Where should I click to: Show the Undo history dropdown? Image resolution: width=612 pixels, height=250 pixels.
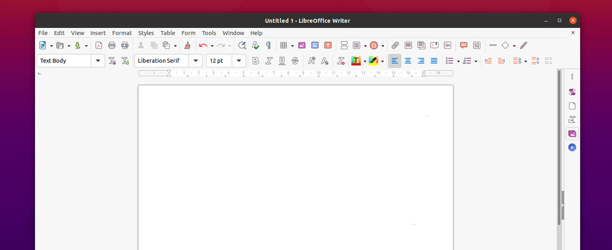click(212, 45)
